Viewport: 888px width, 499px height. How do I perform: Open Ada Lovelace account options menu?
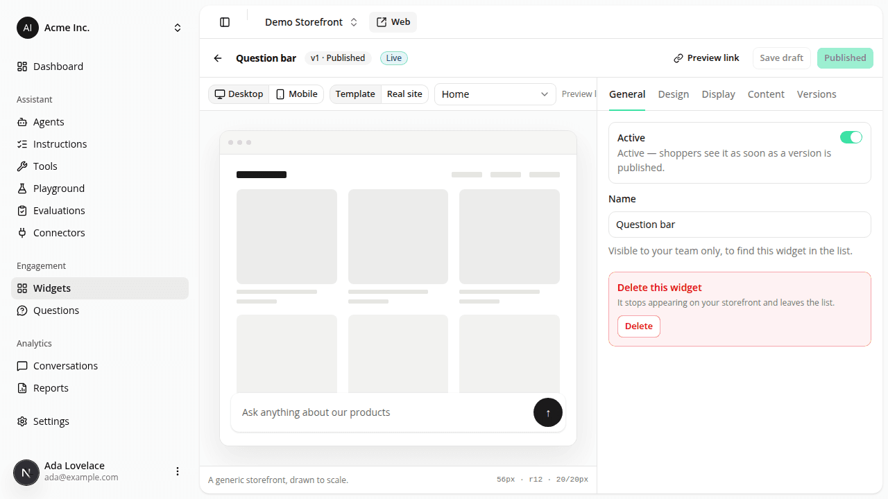(178, 471)
